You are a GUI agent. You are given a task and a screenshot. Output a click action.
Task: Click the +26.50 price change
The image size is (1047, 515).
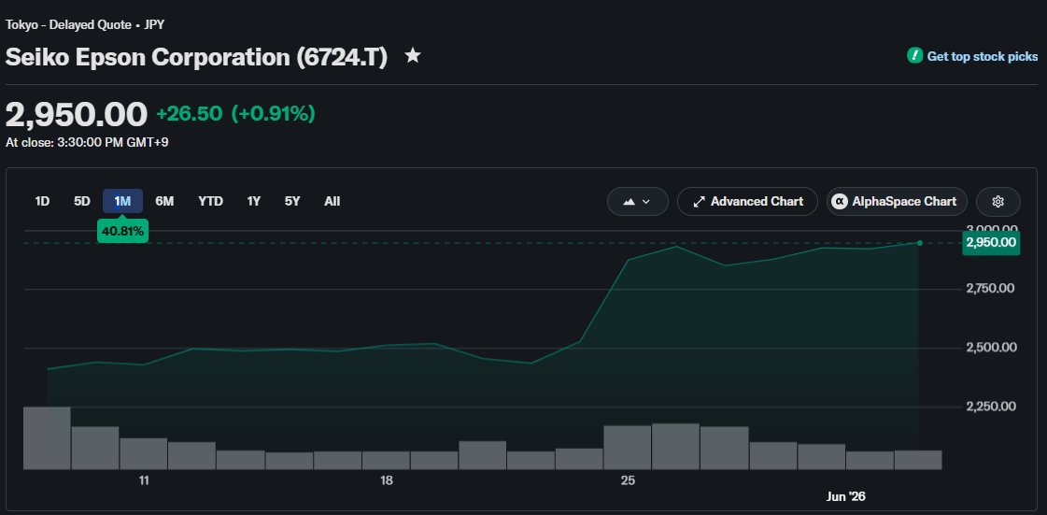(x=189, y=113)
